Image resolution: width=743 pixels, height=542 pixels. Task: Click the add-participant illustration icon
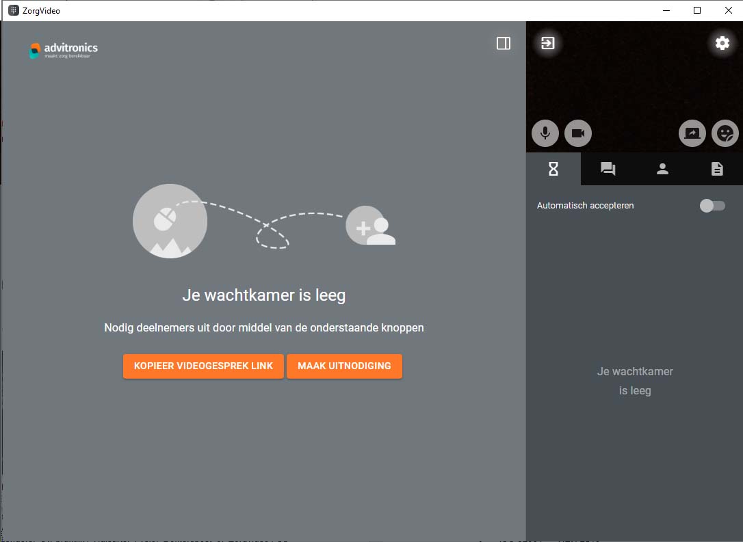pos(370,226)
